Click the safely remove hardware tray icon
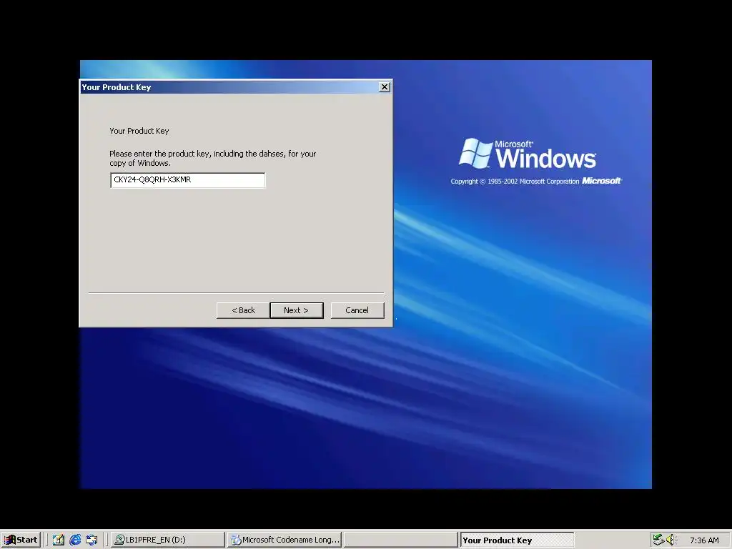This screenshot has height=549, width=732. coord(658,540)
